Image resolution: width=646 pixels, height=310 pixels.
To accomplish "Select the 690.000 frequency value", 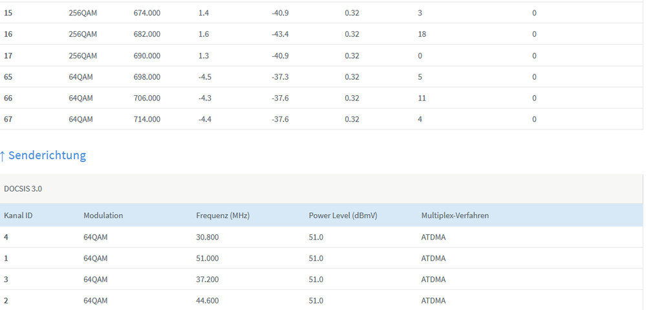I will [147, 56].
